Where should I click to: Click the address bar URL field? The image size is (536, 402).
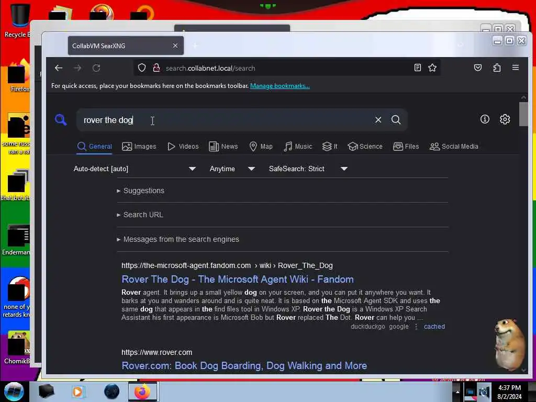[x=287, y=68]
